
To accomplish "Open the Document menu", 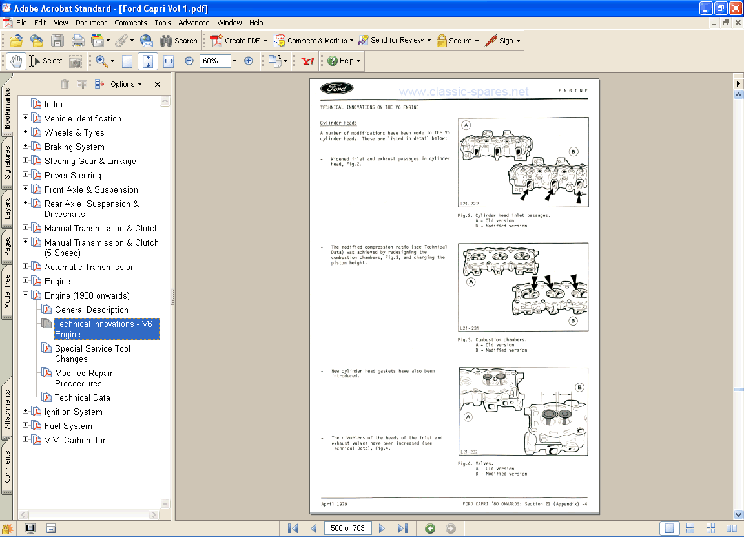I will 91,23.
